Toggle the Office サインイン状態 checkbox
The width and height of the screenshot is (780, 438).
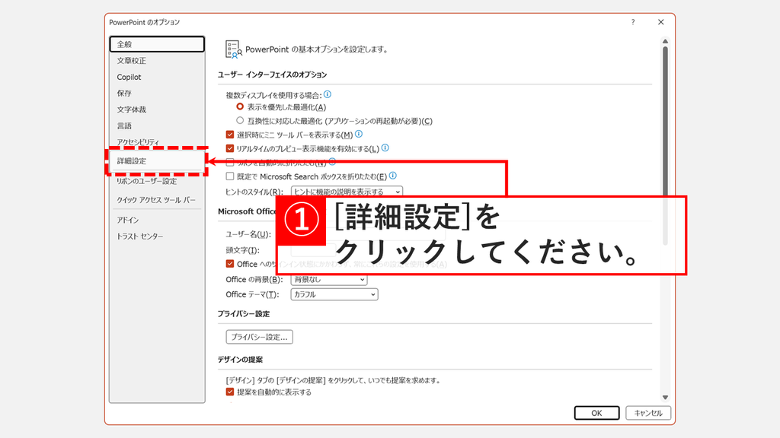click(x=230, y=264)
